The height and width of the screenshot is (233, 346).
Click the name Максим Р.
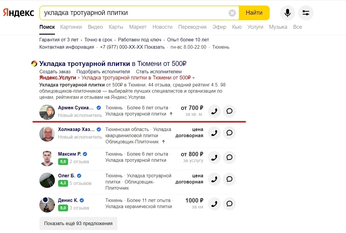(70, 154)
